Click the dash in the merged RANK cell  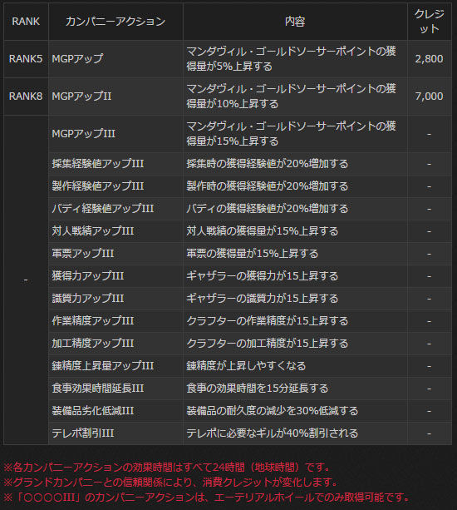[26, 280]
